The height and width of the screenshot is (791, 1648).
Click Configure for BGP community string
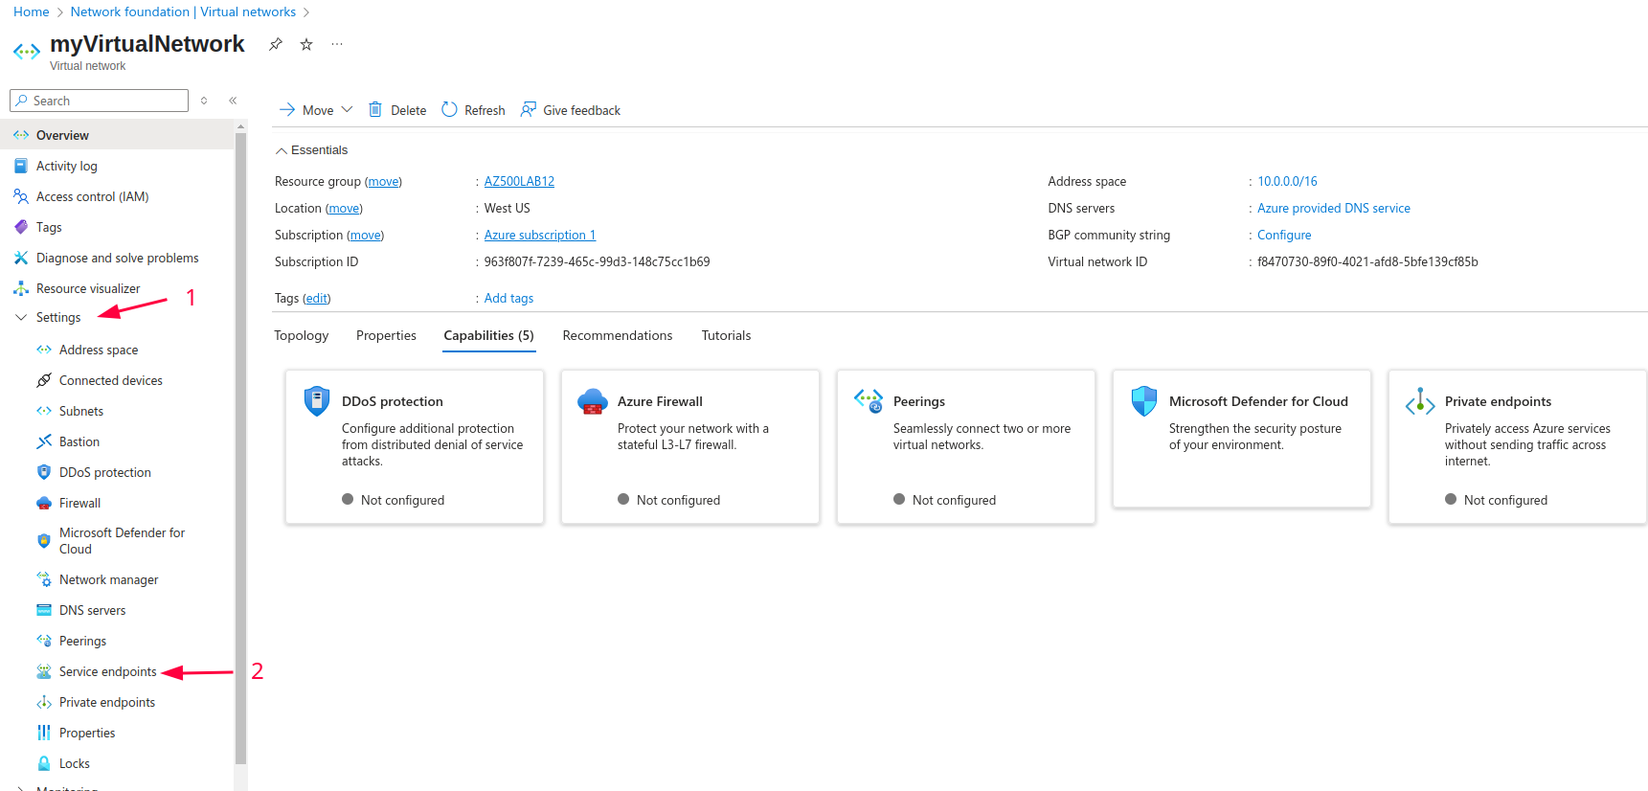[x=1284, y=235]
